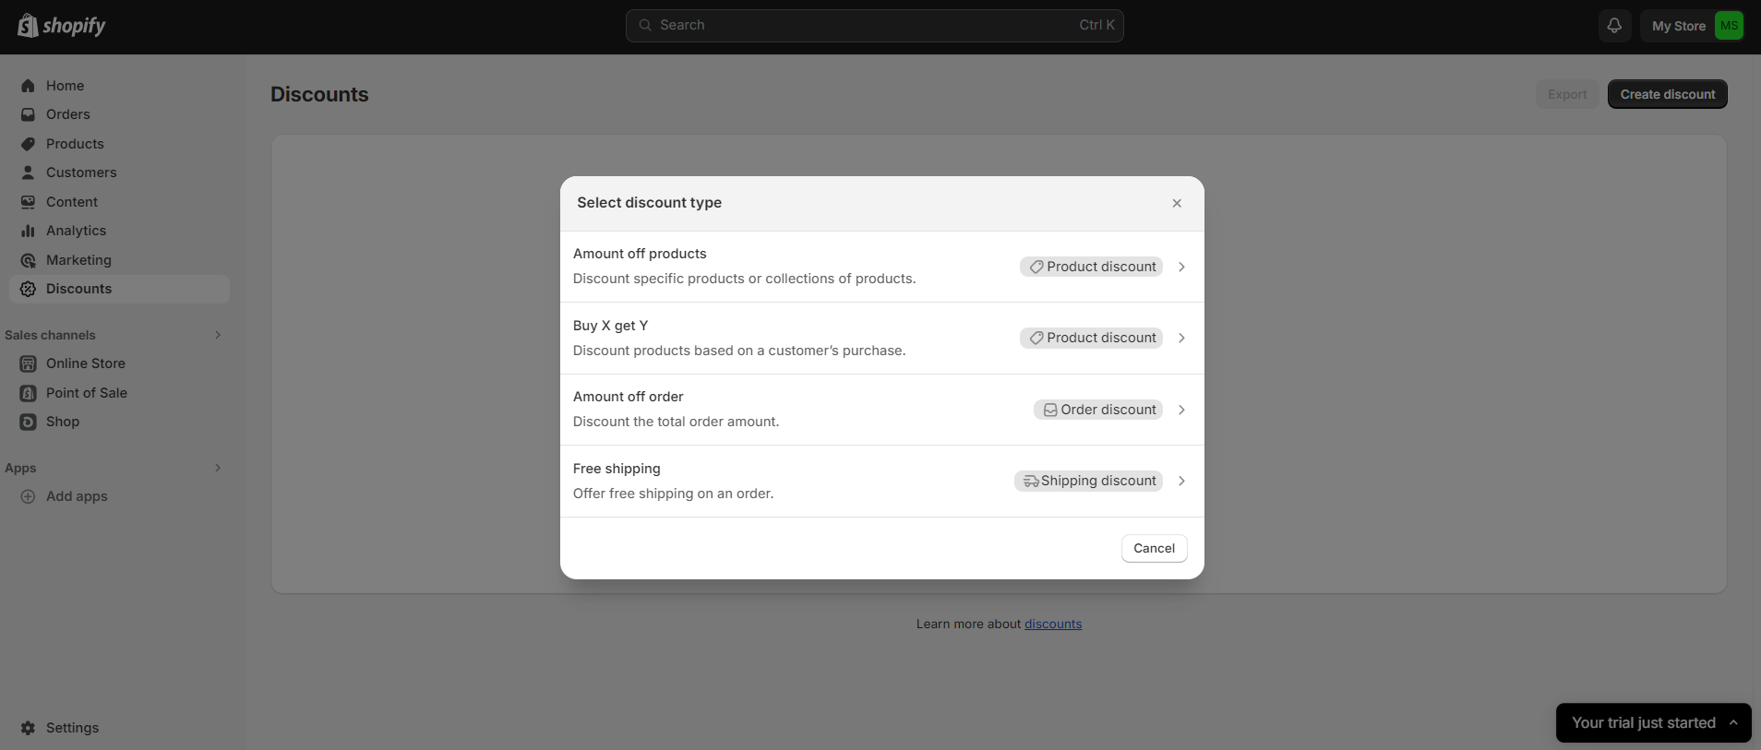Image resolution: width=1761 pixels, height=750 pixels.
Task: Click the Create discount button
Action: pyautogui.click(x=1667, y=93)
